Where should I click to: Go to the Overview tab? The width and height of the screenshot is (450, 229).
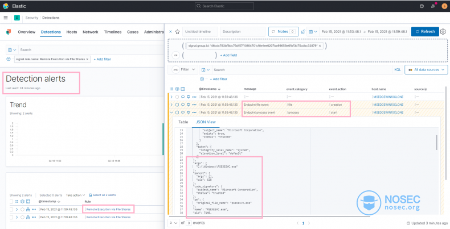click(x=26, y=32)
